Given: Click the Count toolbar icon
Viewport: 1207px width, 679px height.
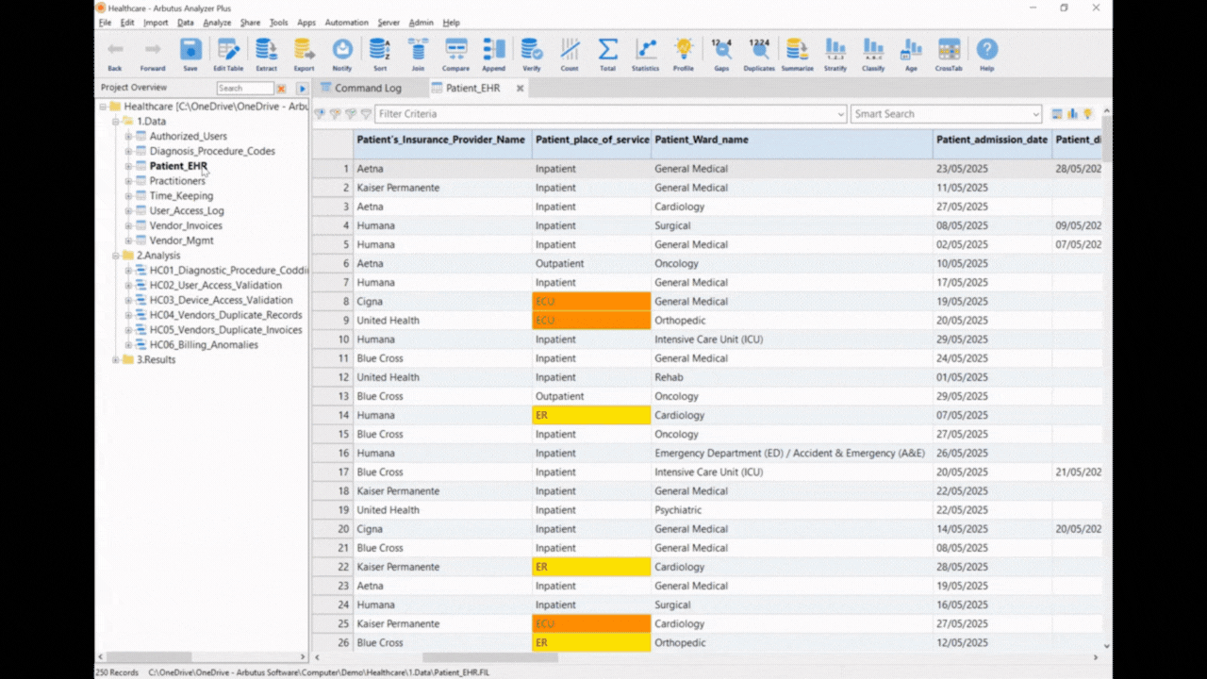Looking at the screenshot, I should coord(570,55).
